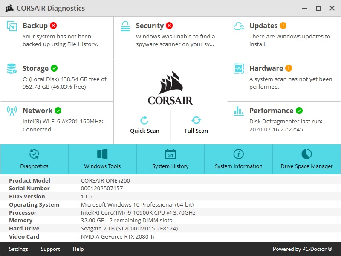
Task: Click the Storage database icon
Action: [12, 69]
